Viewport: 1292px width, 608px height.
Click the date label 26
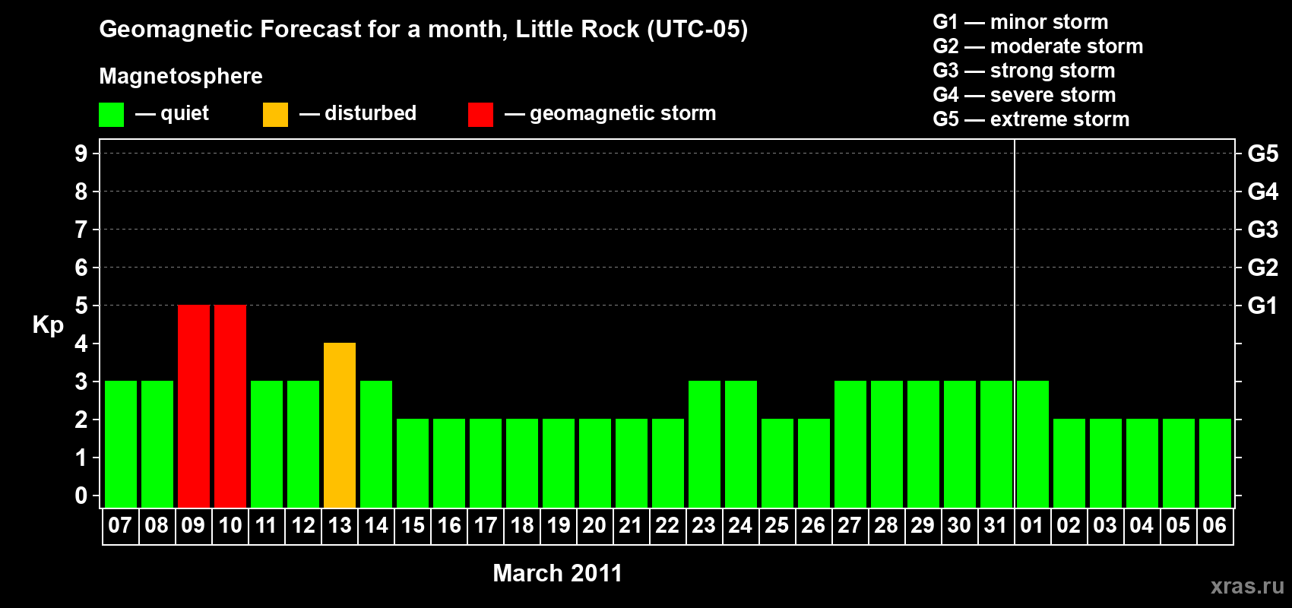[813, 526]
